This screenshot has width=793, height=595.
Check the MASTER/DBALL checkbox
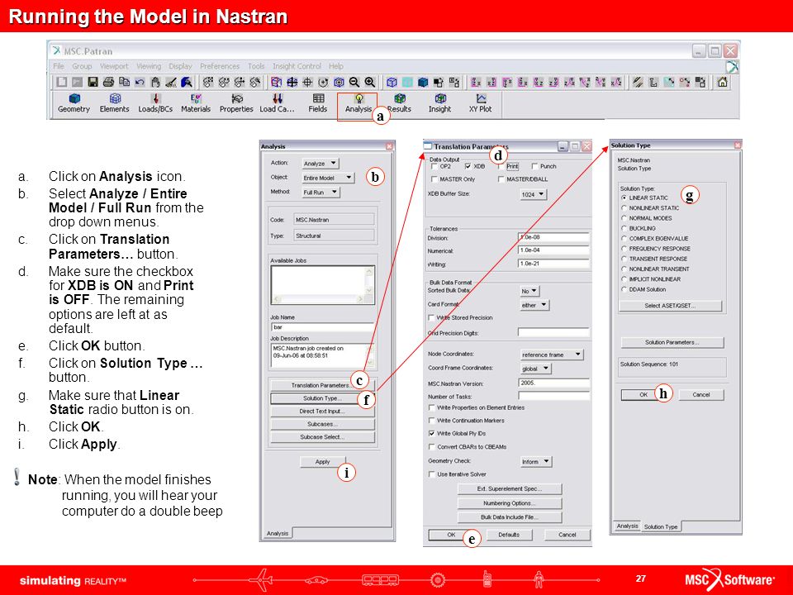[501, 179]
